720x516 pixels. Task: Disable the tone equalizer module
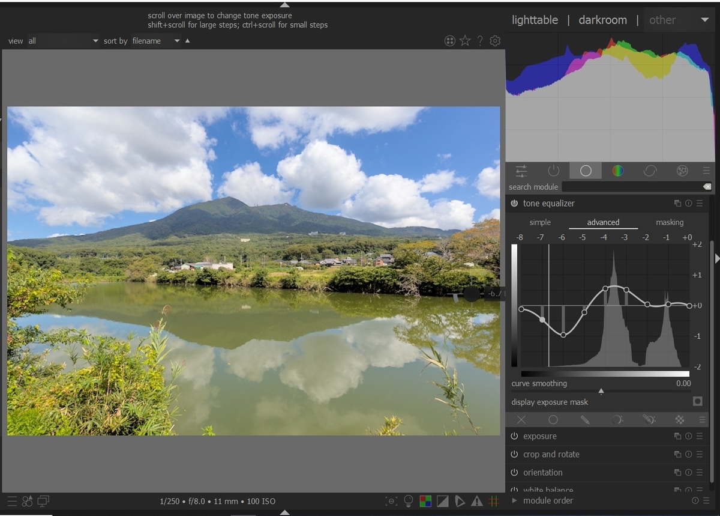coord(514,204)
